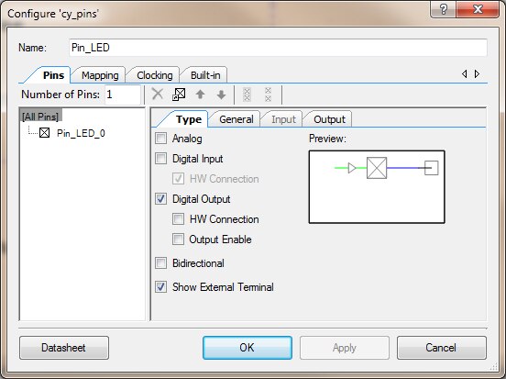Click the add/change pin icon in toolbar
Image resolution: width=506 pixels, height=379 pixels.
[179, 95]
